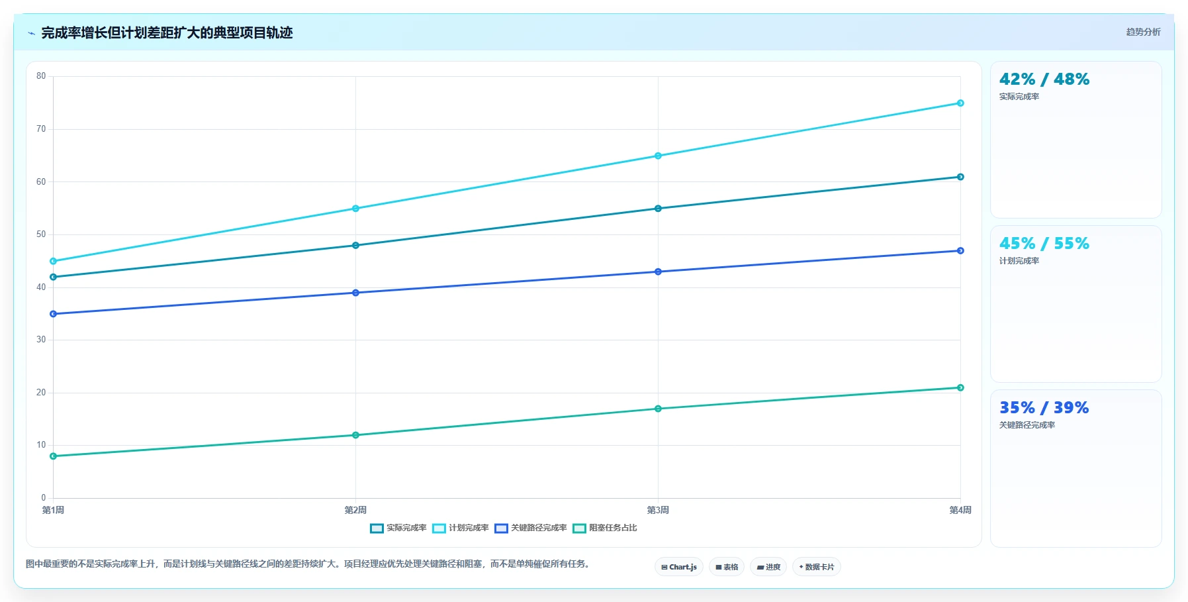Select the 阻塞任务占比 point at 第3周 (17)

[658, 409]
